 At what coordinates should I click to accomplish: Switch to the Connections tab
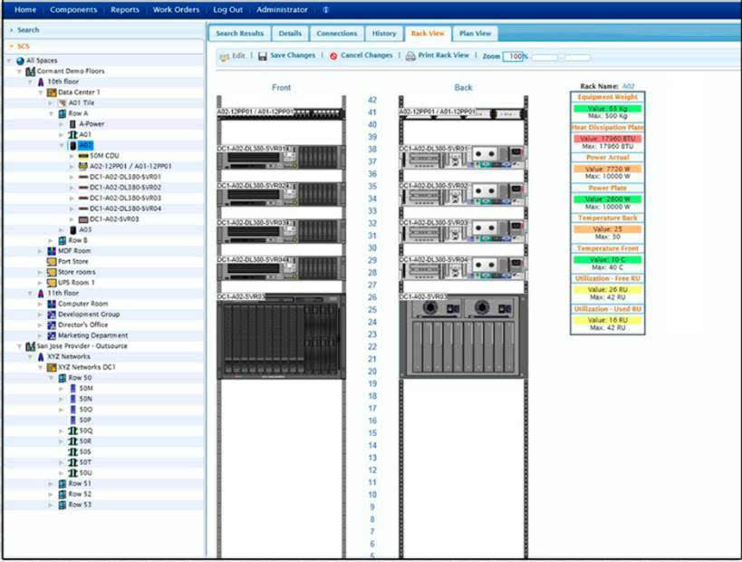click(x=336, y=34)
